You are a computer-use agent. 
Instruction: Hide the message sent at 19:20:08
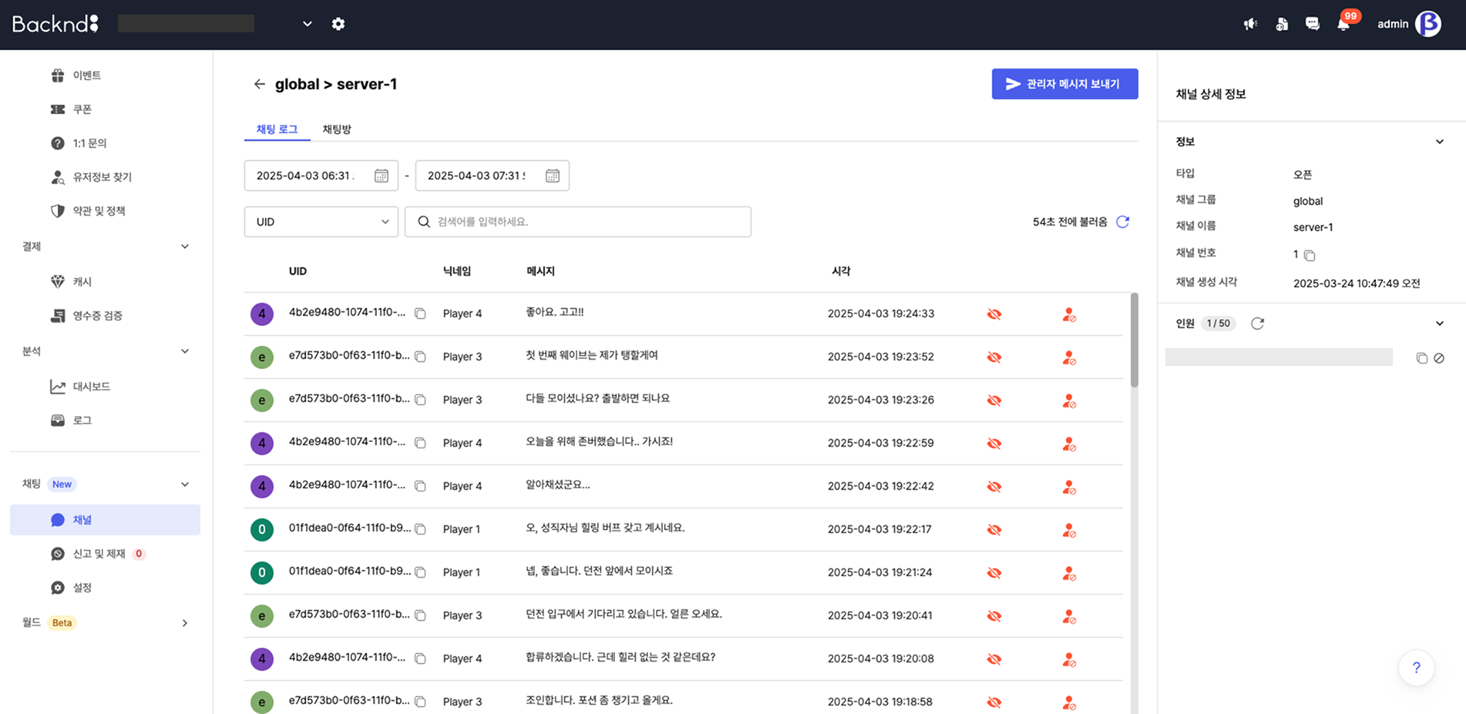(x=994, y=659)
